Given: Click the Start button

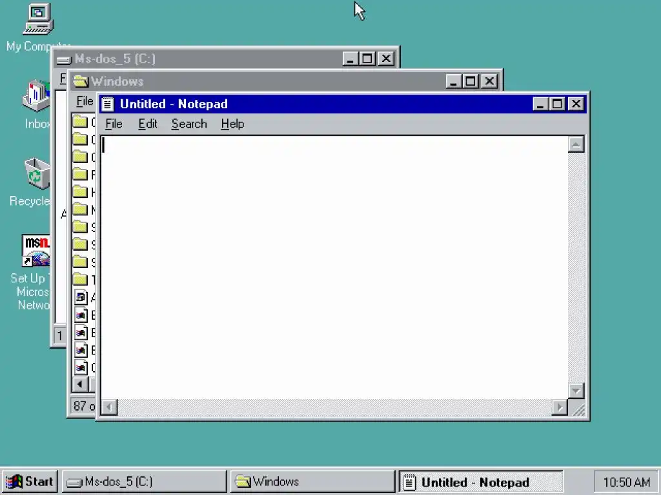Looking at the screenshot, I should coord(30,481).
